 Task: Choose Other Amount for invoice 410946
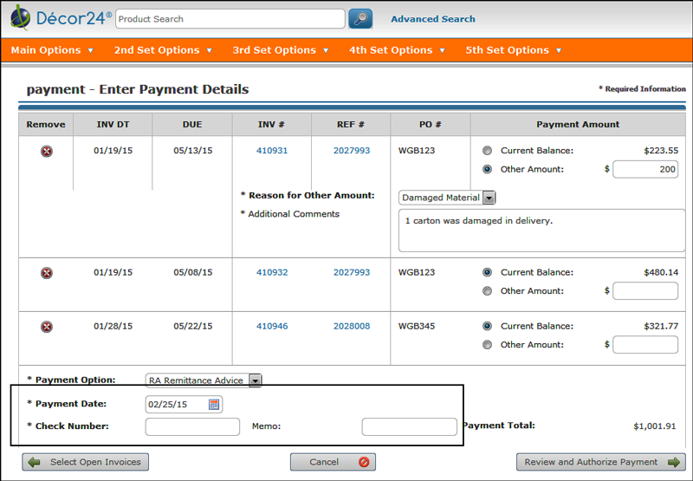click(488, 345)
